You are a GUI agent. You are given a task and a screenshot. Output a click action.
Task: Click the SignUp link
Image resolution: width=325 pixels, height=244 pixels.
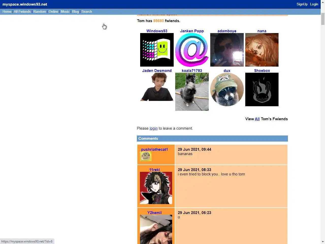click(x=302, y=4)
